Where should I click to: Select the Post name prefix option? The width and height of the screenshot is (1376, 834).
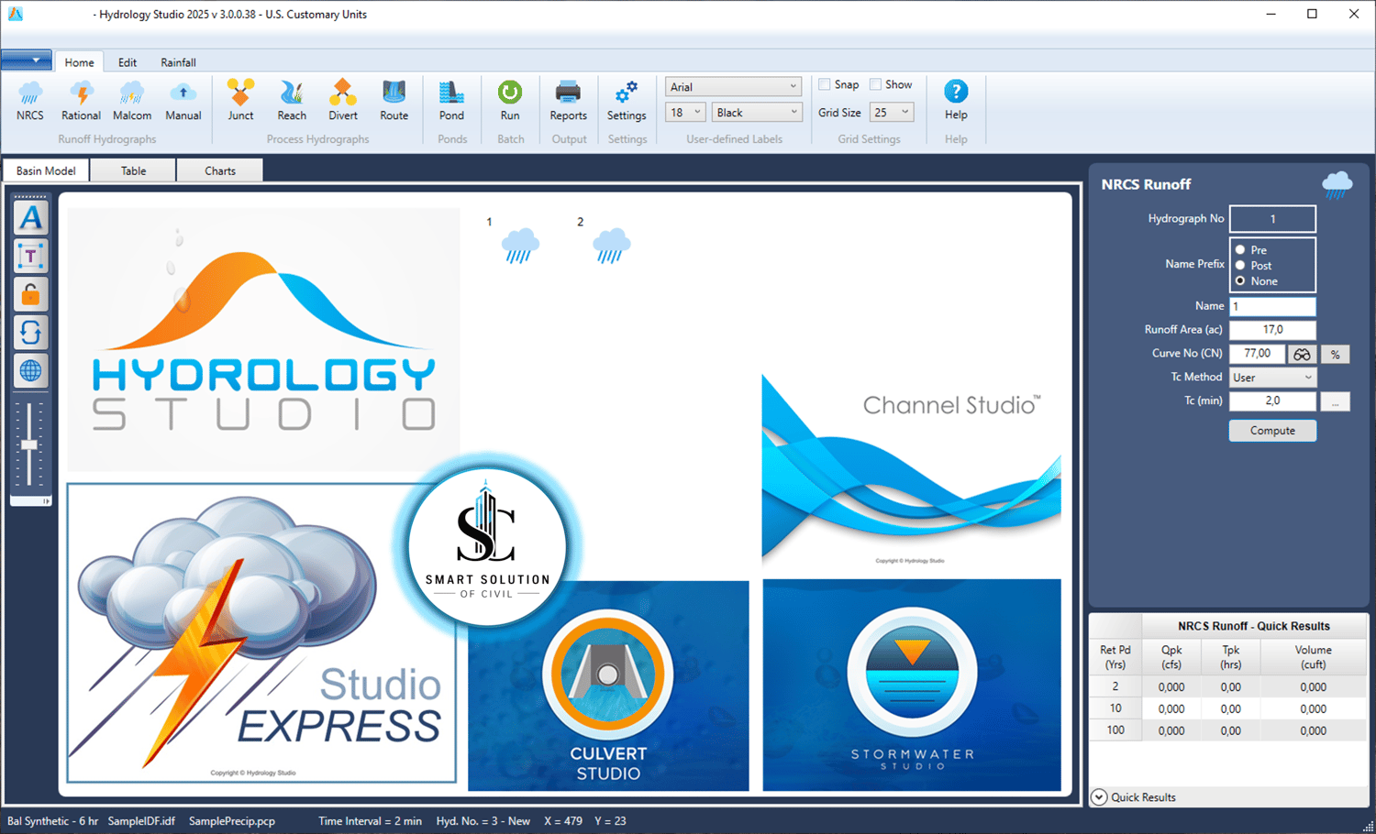[x=1240, y=266]
